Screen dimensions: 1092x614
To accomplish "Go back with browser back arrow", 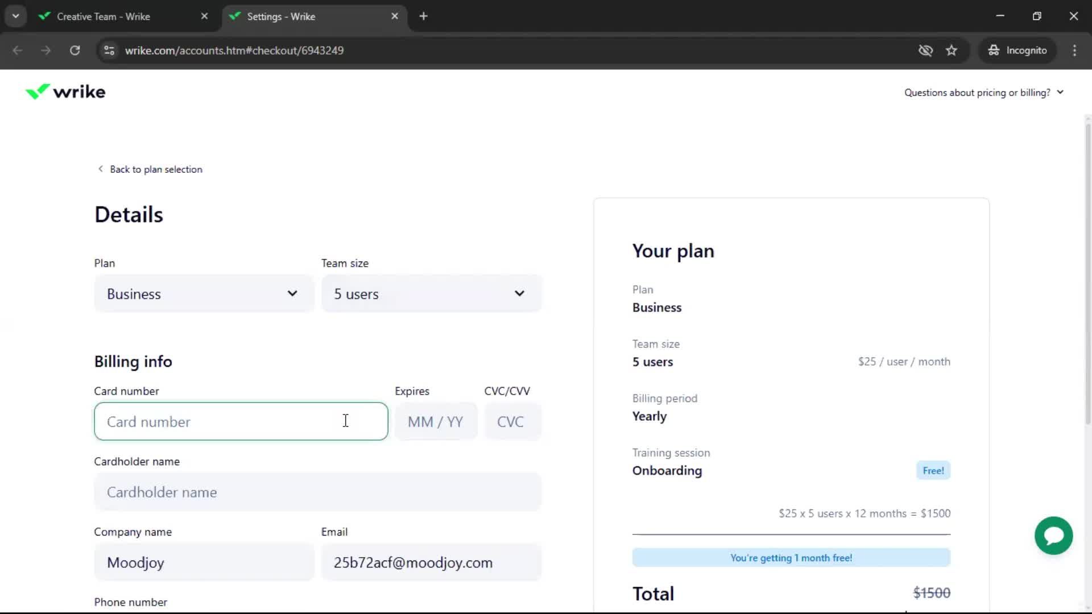I will click(18, 50).
